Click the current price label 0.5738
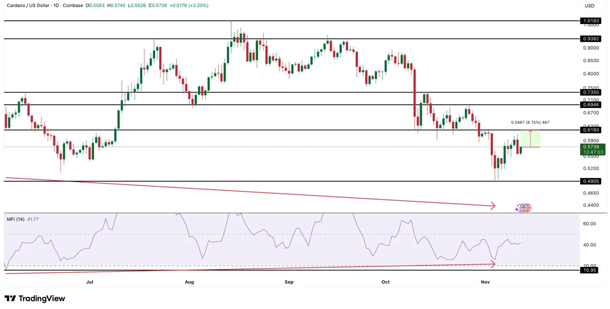The height and width of the screenshot is (309, 610). (591, 147)
